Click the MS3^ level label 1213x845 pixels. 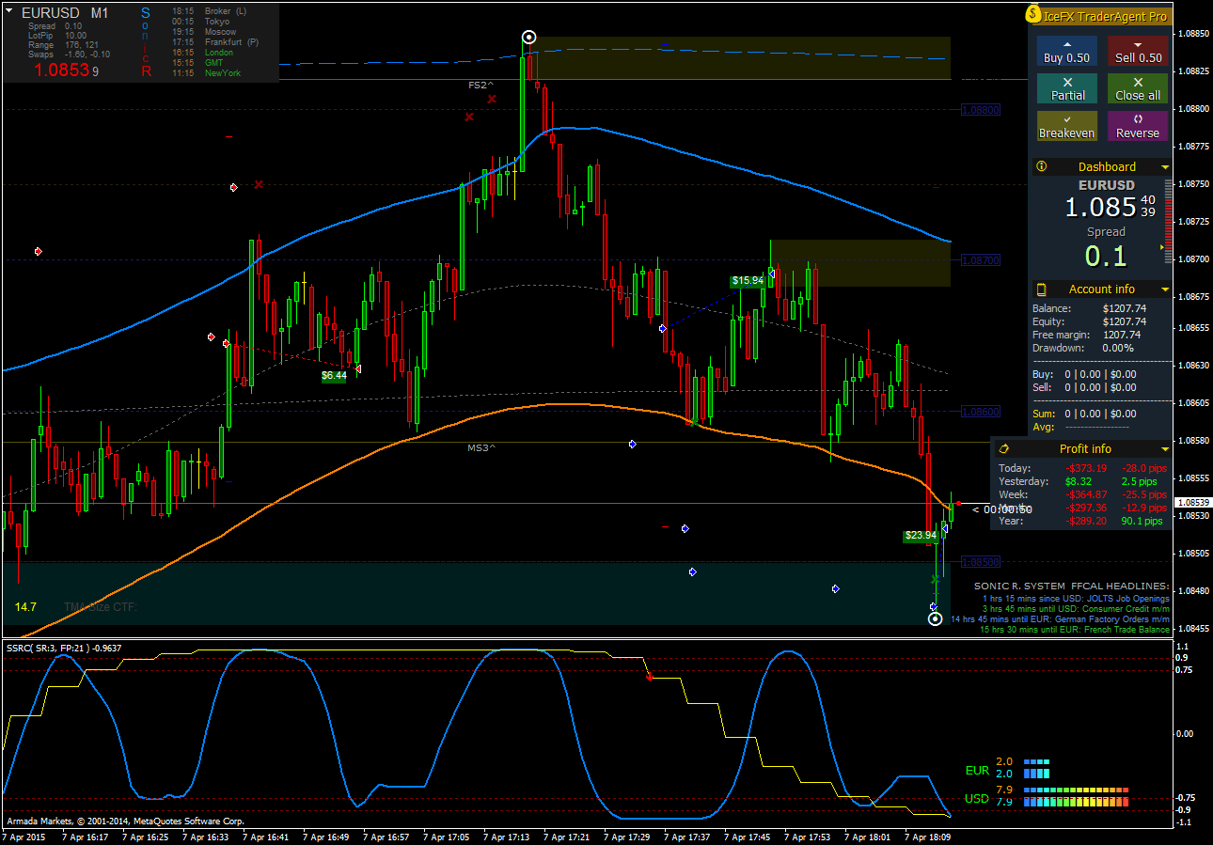(480, 448)
